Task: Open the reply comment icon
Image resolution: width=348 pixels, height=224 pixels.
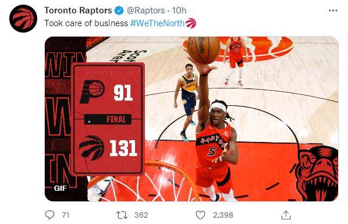Action: point(49,215)
